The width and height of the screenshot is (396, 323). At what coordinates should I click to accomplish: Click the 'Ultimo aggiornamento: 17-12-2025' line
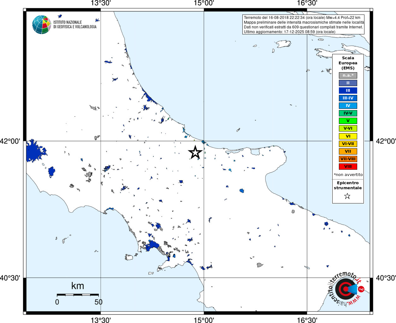(289, 32)
